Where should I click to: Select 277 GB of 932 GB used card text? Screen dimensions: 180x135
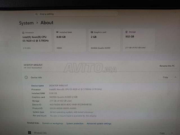tap(135, 48)
